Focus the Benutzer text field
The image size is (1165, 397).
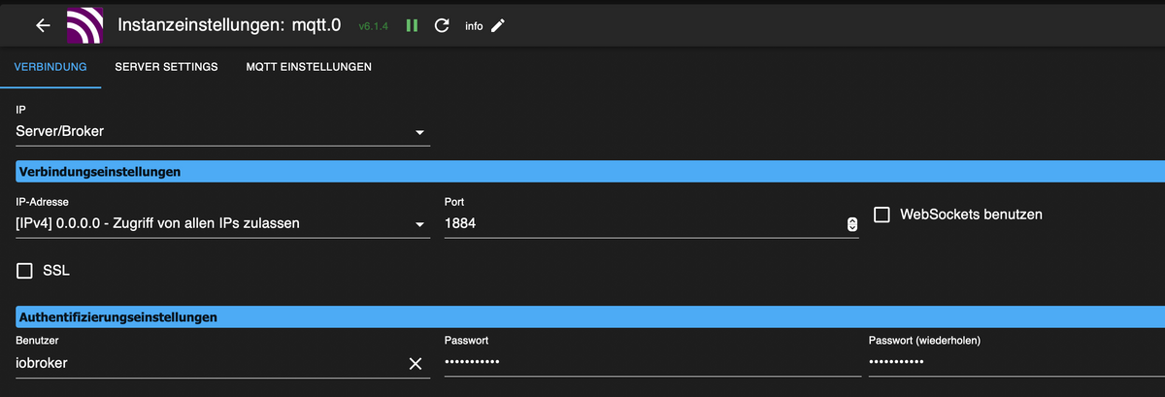(204, 363)
